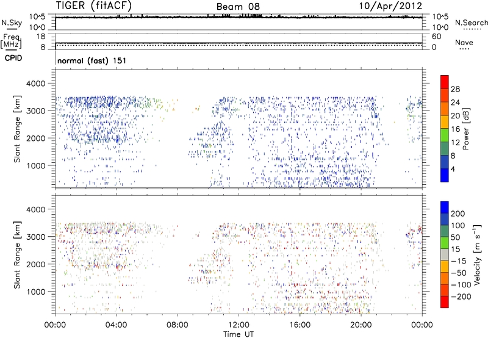
Task: Click the 16:00 time axis tick label
Action: pos(300,325)
